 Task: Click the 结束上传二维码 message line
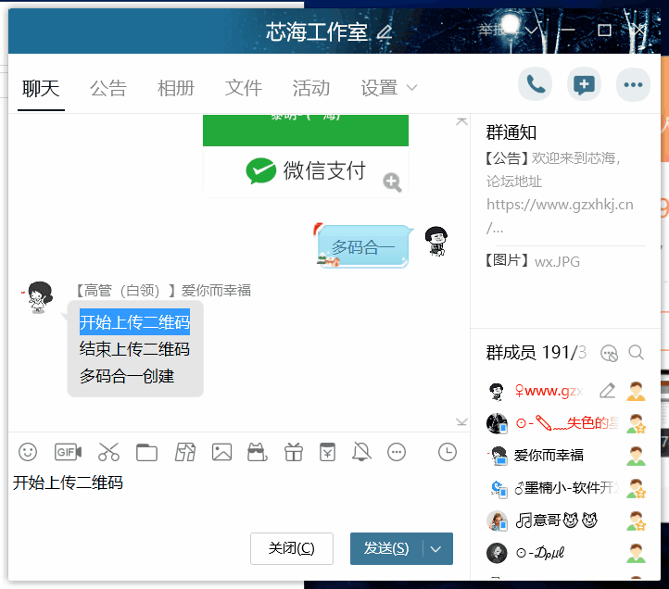pos(134,349)
